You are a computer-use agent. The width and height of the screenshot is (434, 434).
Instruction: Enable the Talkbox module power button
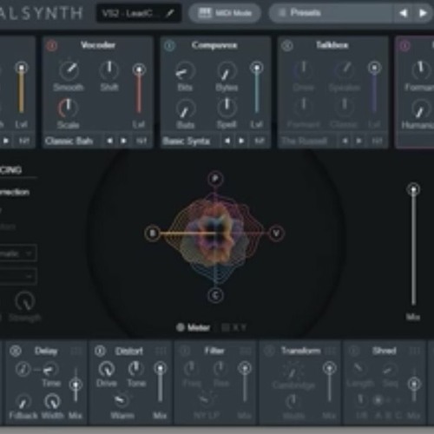click(x=287, y=45)
